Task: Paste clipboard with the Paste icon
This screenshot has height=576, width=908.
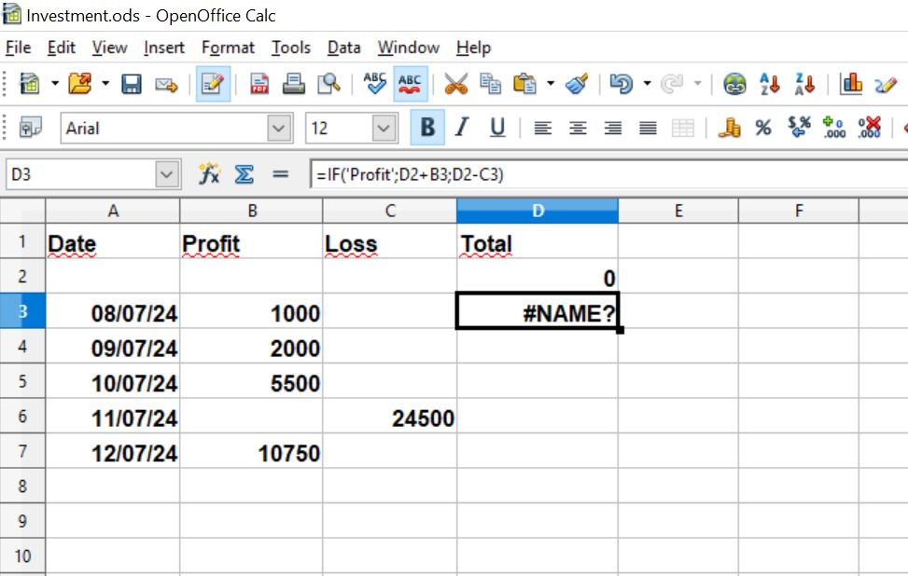Action: coord(524,84)
